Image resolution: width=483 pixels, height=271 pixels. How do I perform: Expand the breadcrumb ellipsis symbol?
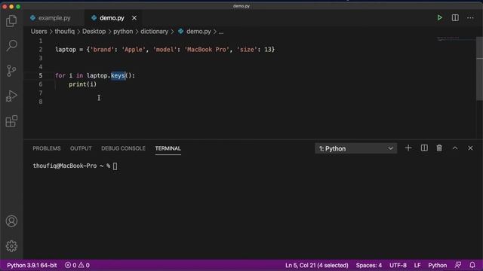(x=221, y=32)
